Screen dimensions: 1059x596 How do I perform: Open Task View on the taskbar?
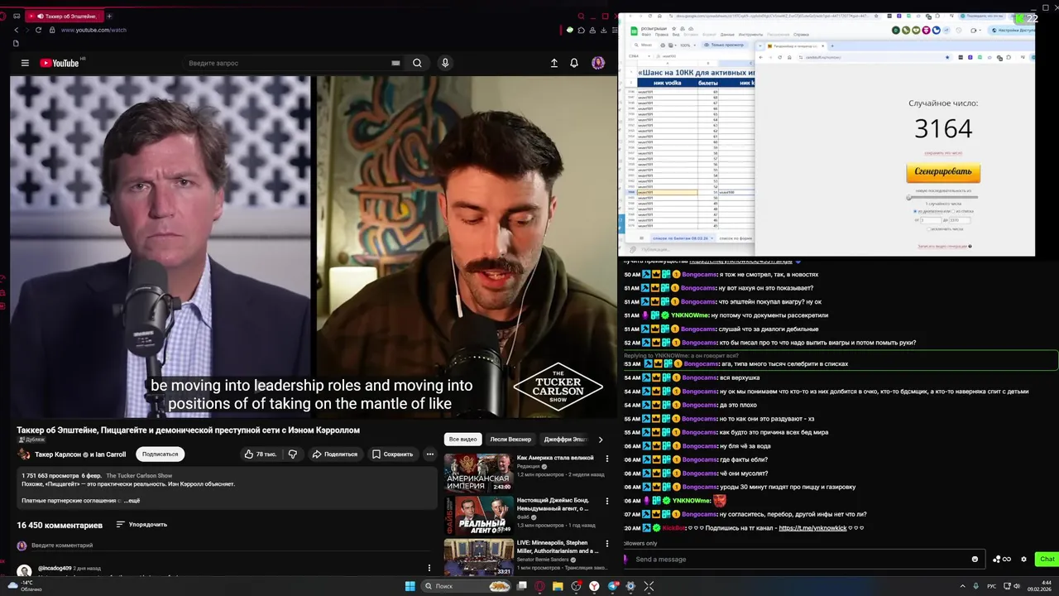coord(522,586)
